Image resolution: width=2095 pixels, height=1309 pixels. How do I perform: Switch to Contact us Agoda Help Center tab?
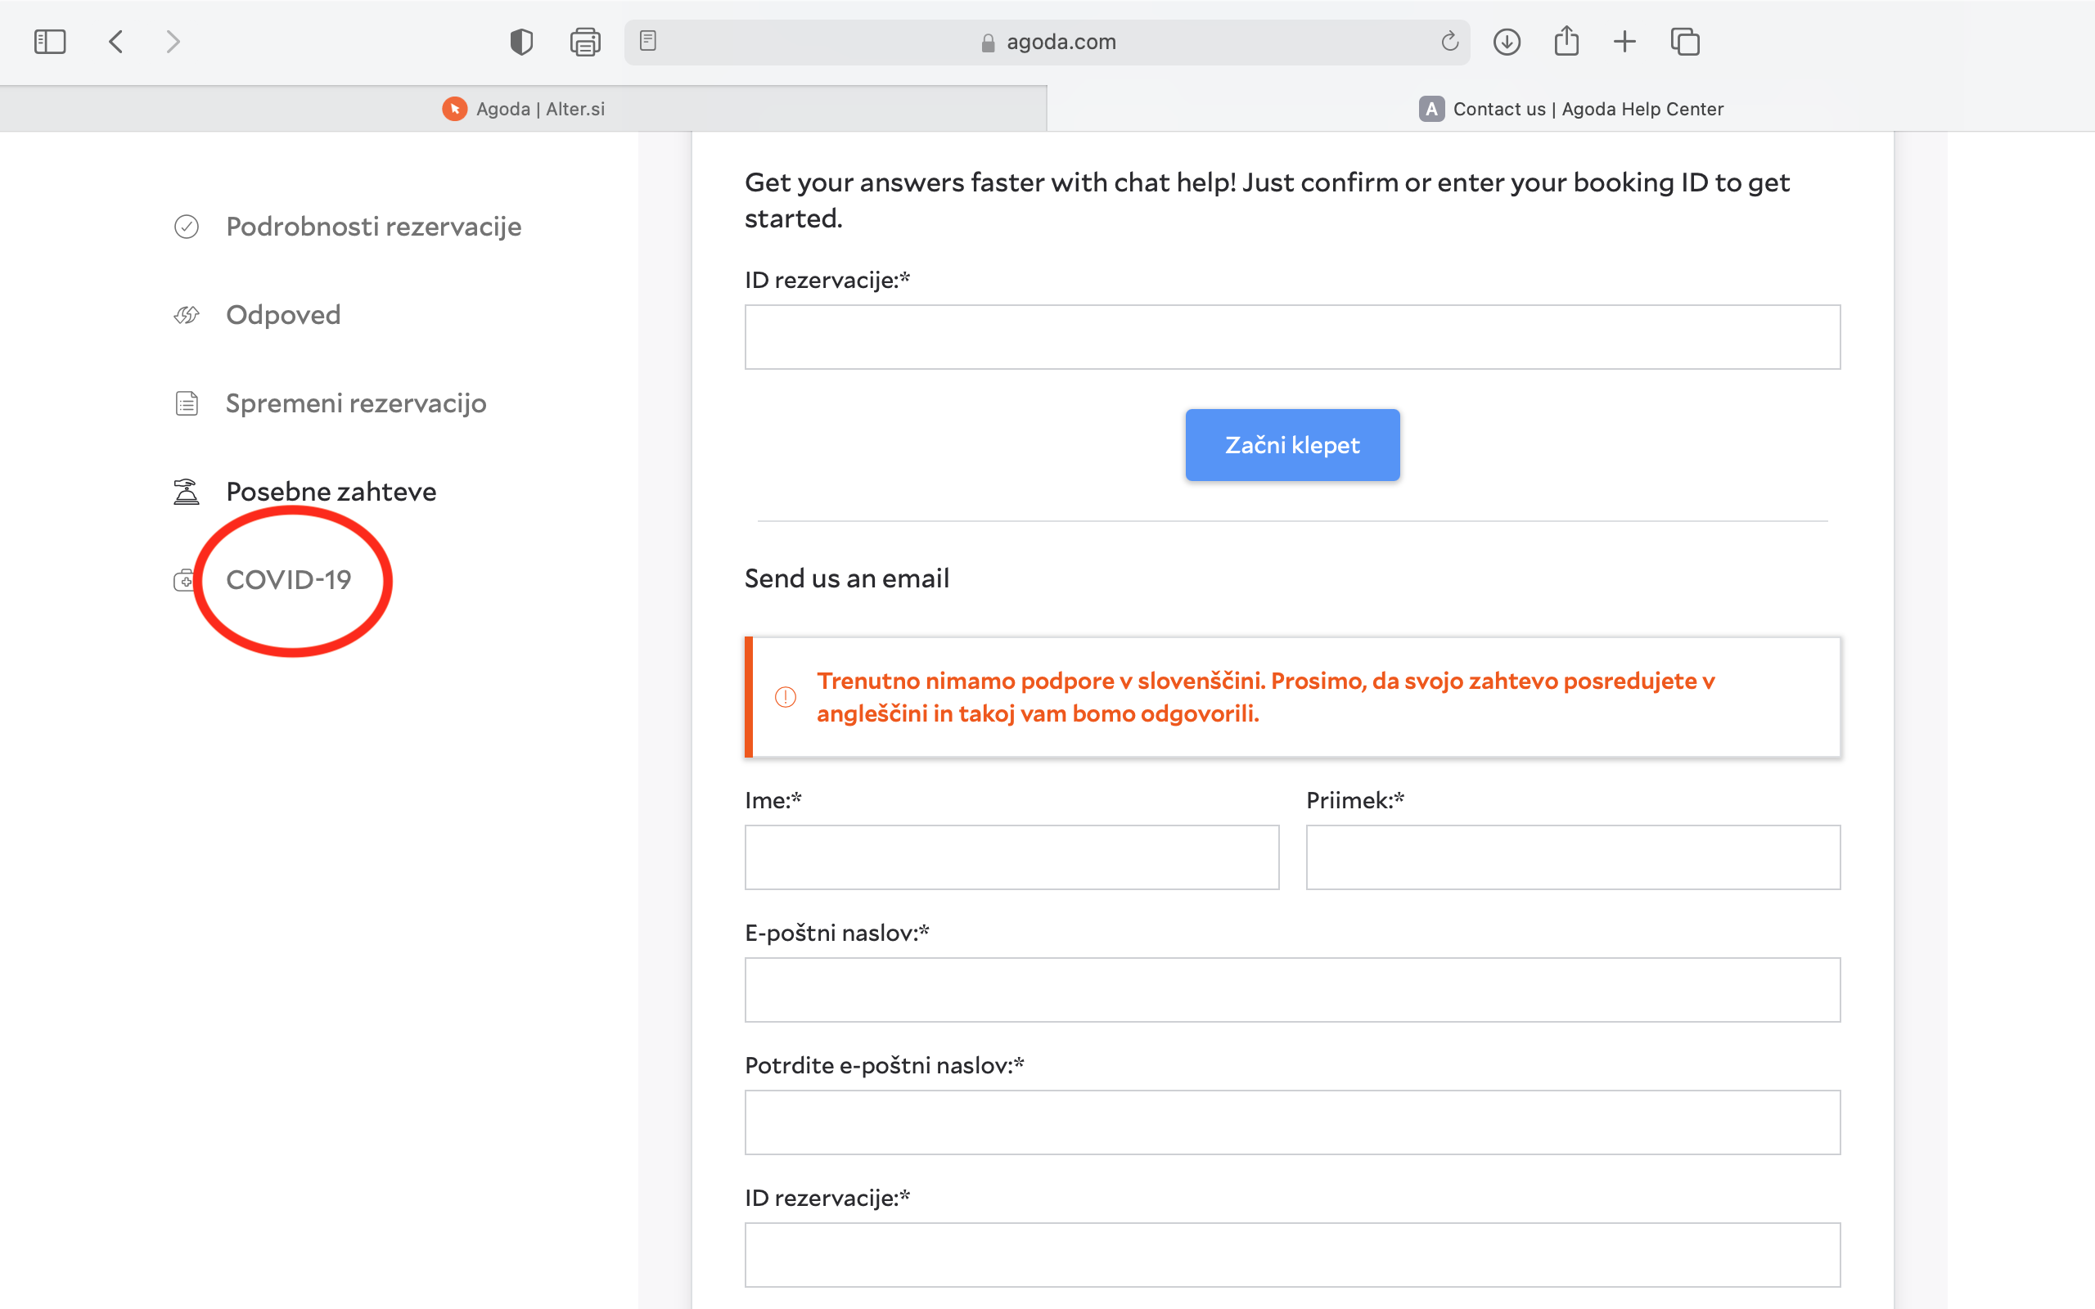point(1570,109)
